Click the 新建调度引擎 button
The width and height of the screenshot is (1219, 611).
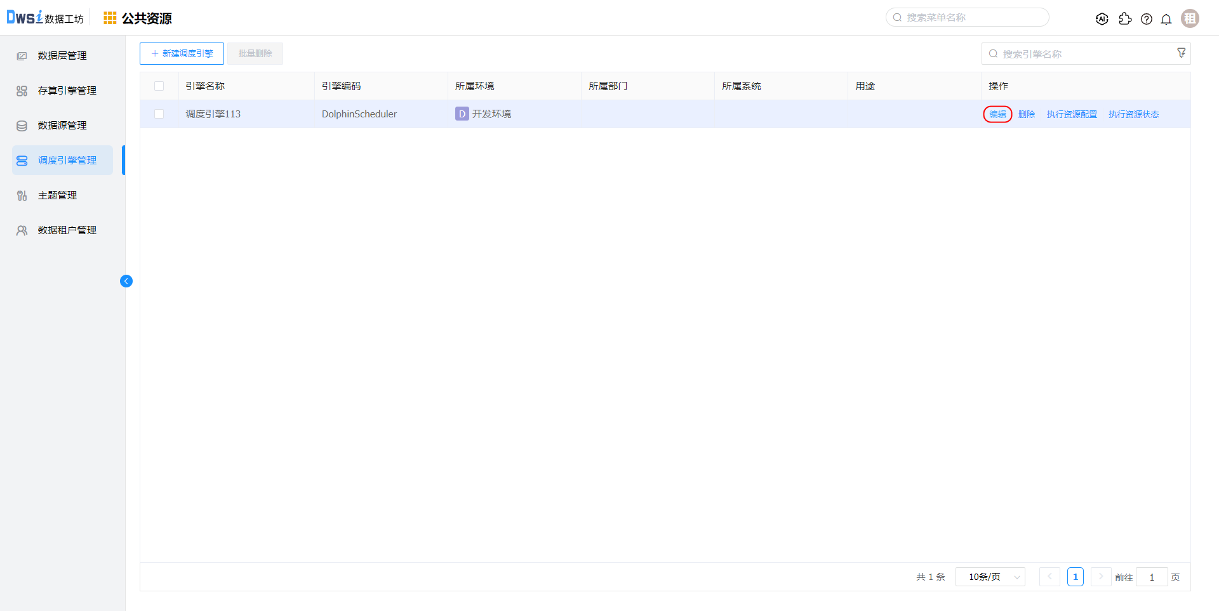pyautogui.click(x=182, y=54)
